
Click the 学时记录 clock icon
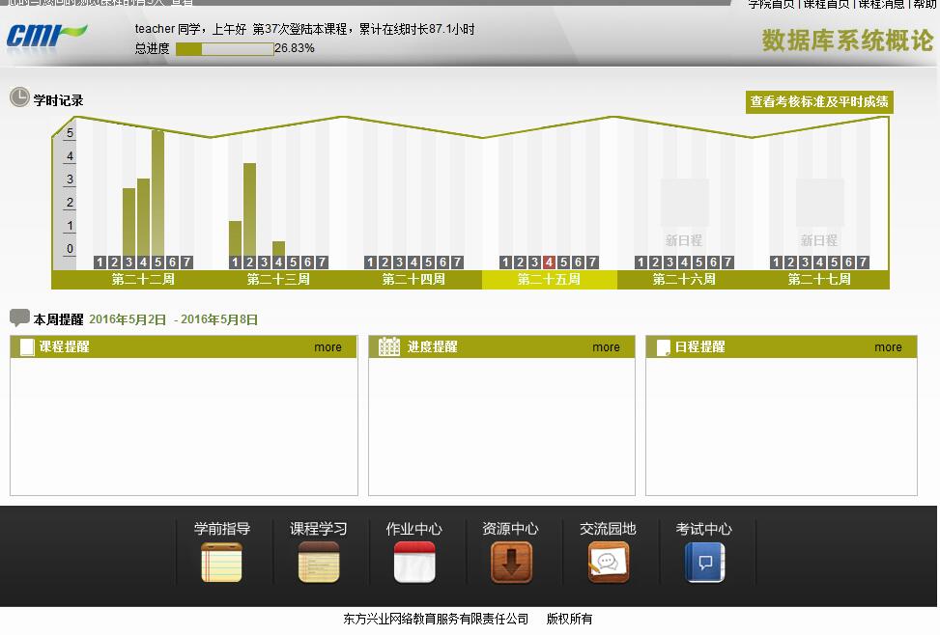(x=19, y=97)
